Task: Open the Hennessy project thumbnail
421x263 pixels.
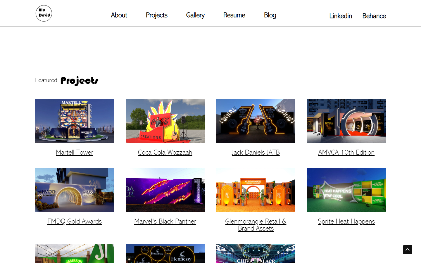Action: (165, 253)
